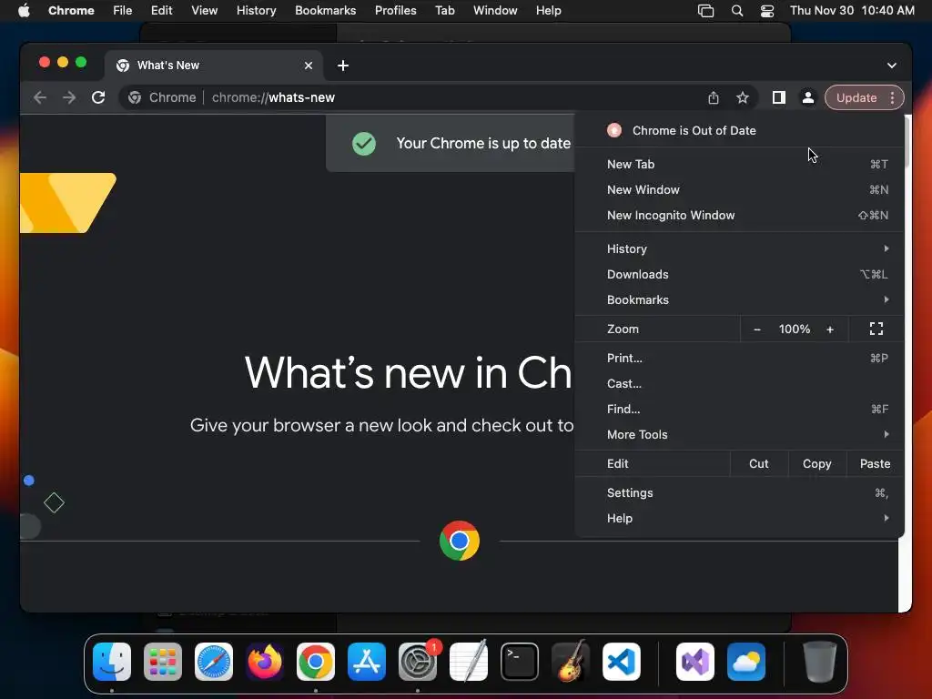Select Cast... from the menu
This screenshot has height=699, width=932.
(x=739, y=383)
